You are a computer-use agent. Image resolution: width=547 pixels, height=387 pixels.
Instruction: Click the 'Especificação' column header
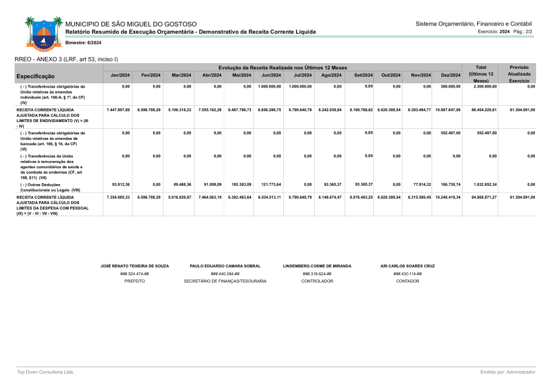coord(35,77)
